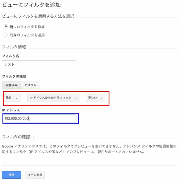
Task: Switch to the 定義済み tab
Action: (x=12, y=85)
